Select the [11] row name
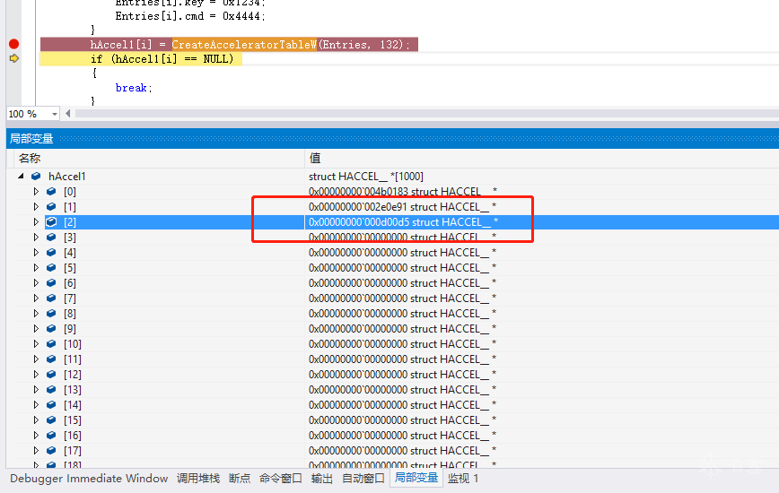The width and height of the screenshot is (779, 493). click(x=73, y=359)
